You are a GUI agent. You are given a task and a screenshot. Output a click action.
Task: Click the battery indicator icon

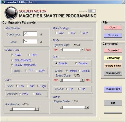(92, 11)
